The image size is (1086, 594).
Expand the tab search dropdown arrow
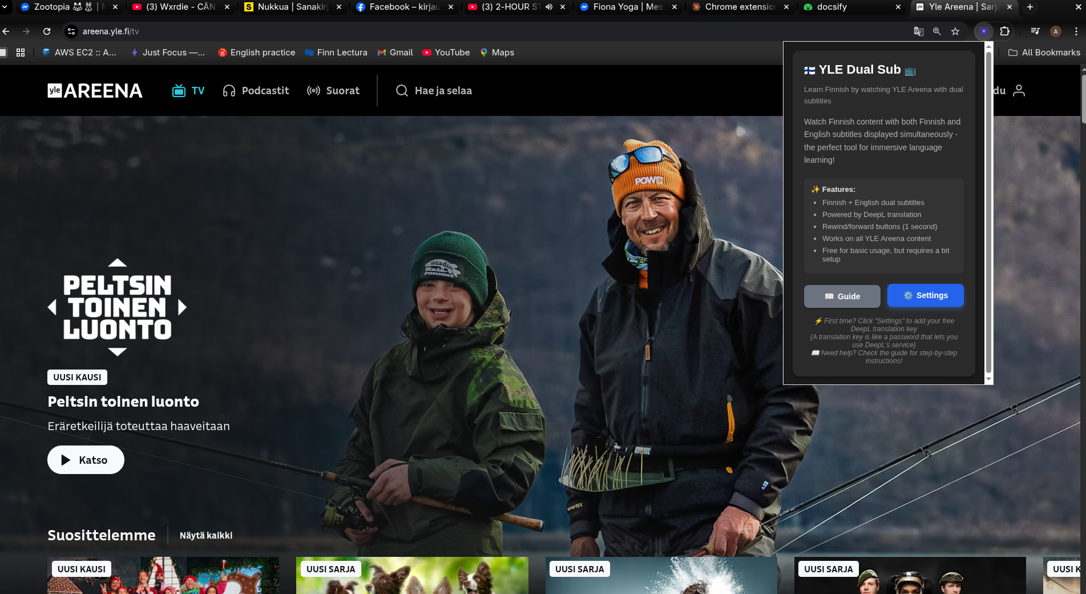tap(5, 7)
